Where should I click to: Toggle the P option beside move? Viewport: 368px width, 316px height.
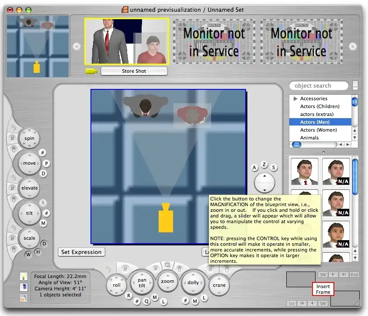coord(46,163)
